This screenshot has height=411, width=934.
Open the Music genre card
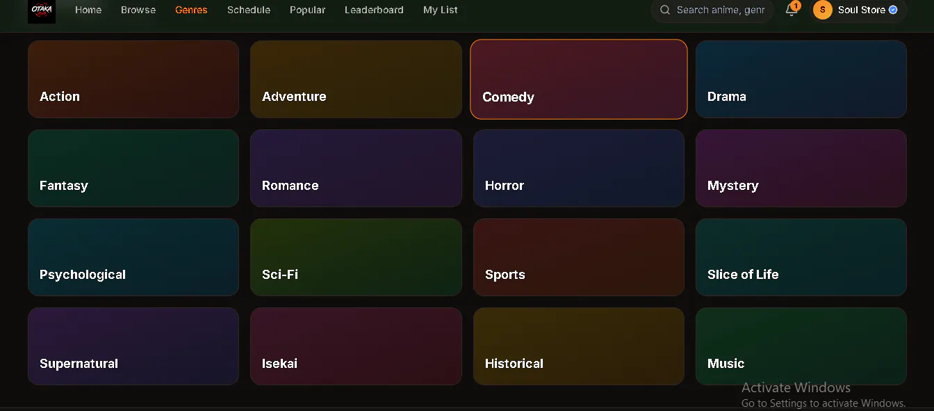pos(801,346)
